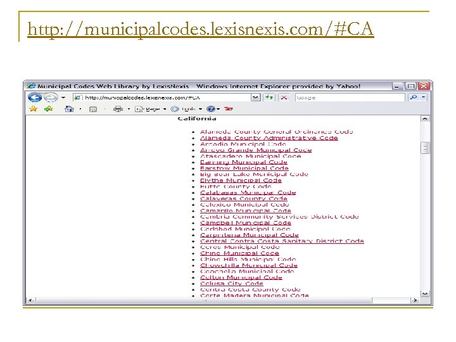Open the search provider options dropdown
The height and width of the screenshot is (342, 456).
424,97
